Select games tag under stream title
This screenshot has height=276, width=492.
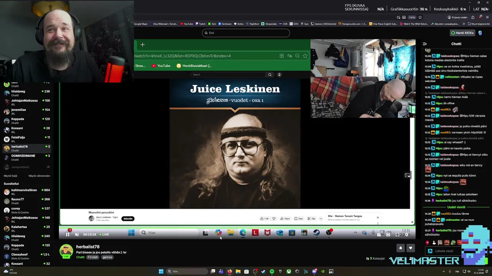107,257
